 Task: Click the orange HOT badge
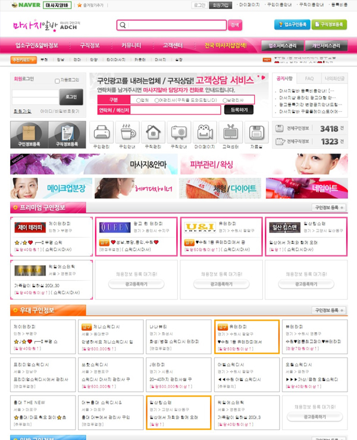pos(267,60)
